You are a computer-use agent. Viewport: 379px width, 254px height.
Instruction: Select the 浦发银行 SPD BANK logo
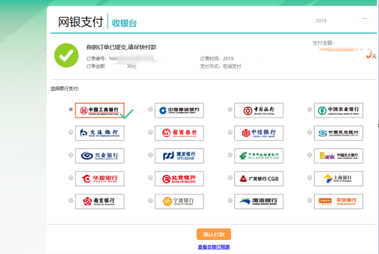[x=179, y=156]
